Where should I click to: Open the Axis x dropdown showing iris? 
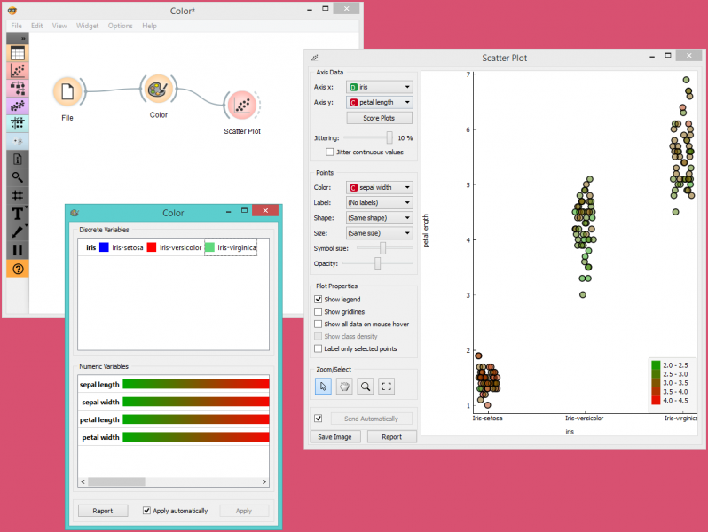click(380, 88)
